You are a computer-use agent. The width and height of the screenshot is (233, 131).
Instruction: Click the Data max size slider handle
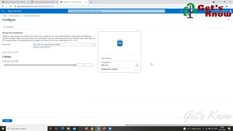pyautogui.click(x=75, y=65)
